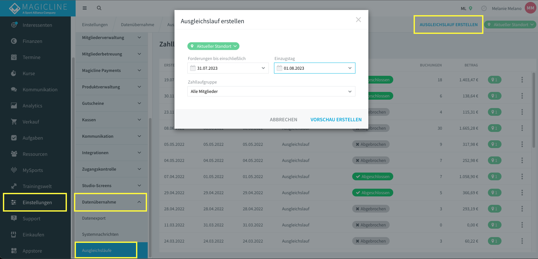Open the Appstore sidebar entry
538x259 pixels.
[32, 251]
